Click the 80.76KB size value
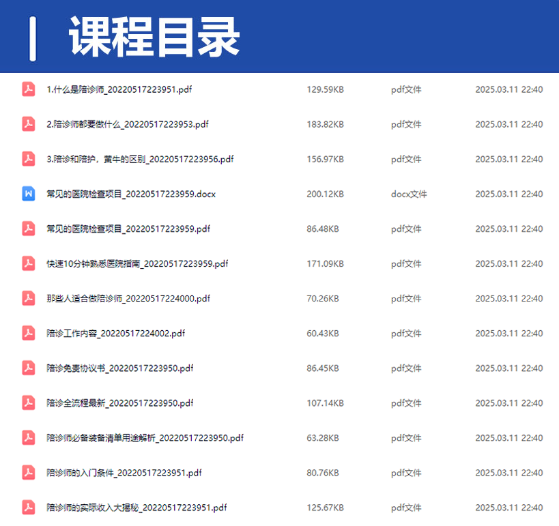559x526 pixels. click(x=323, y=473)
